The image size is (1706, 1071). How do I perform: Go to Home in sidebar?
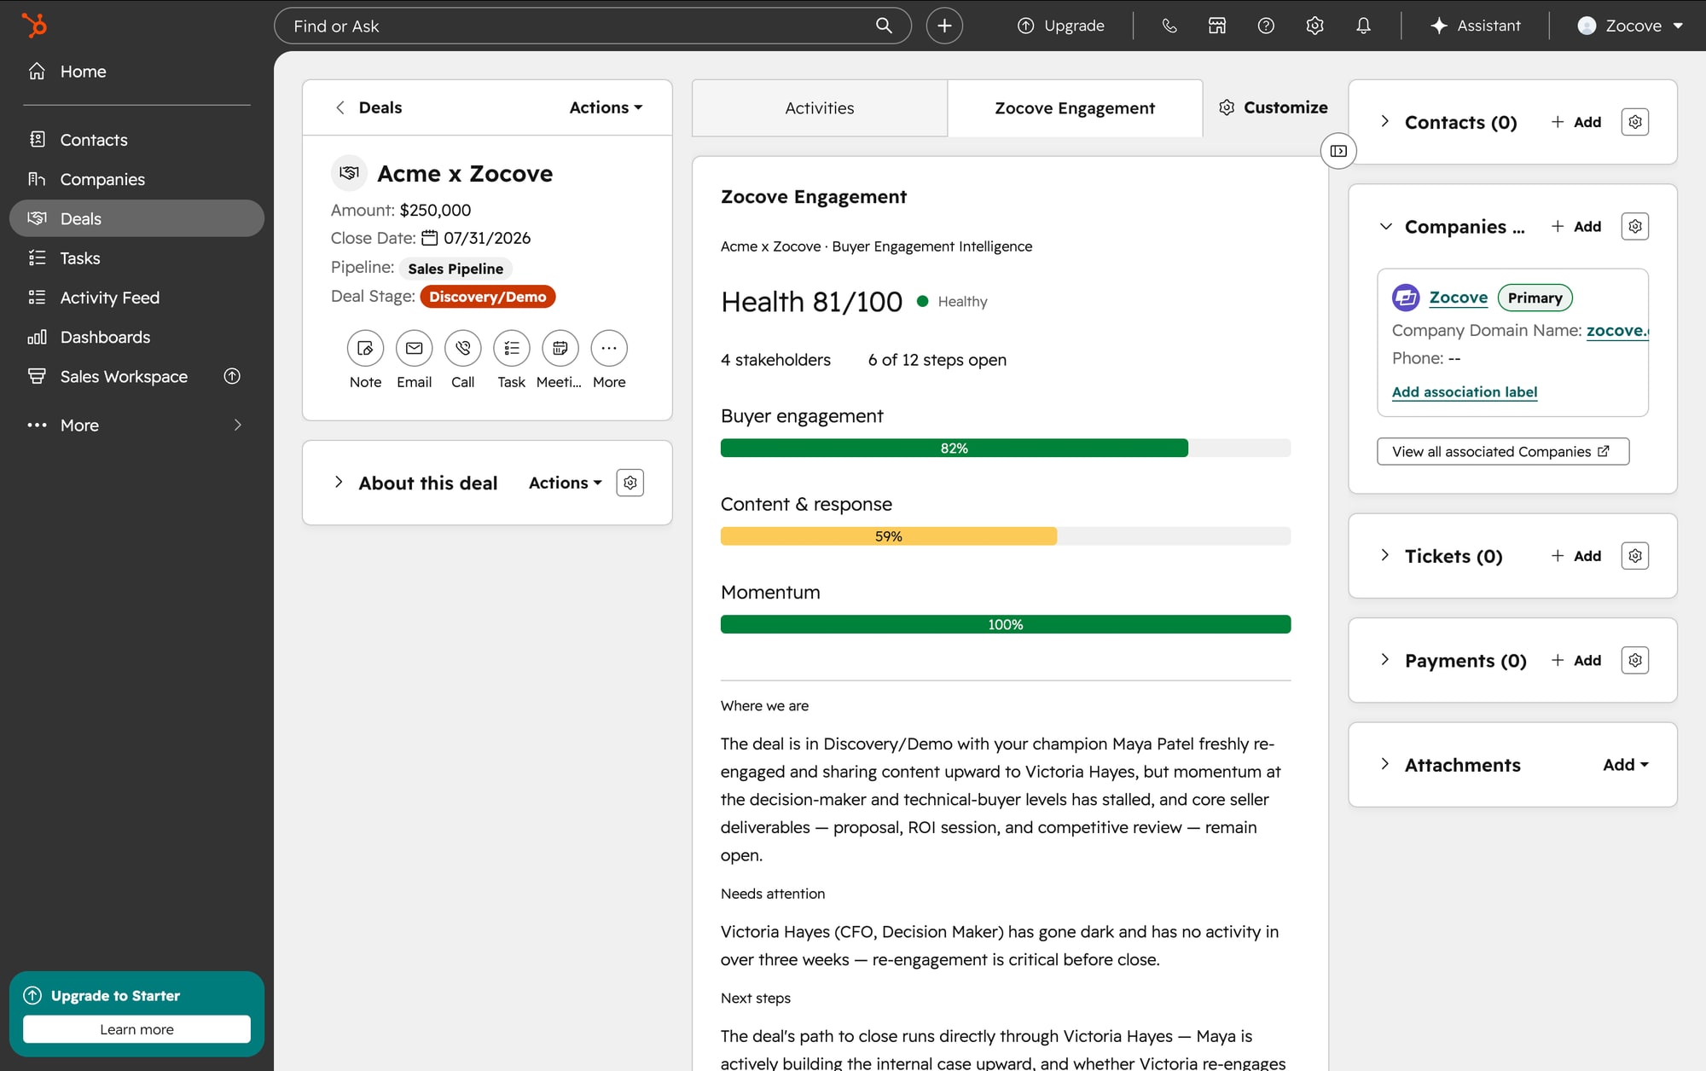tap(136, 72)
